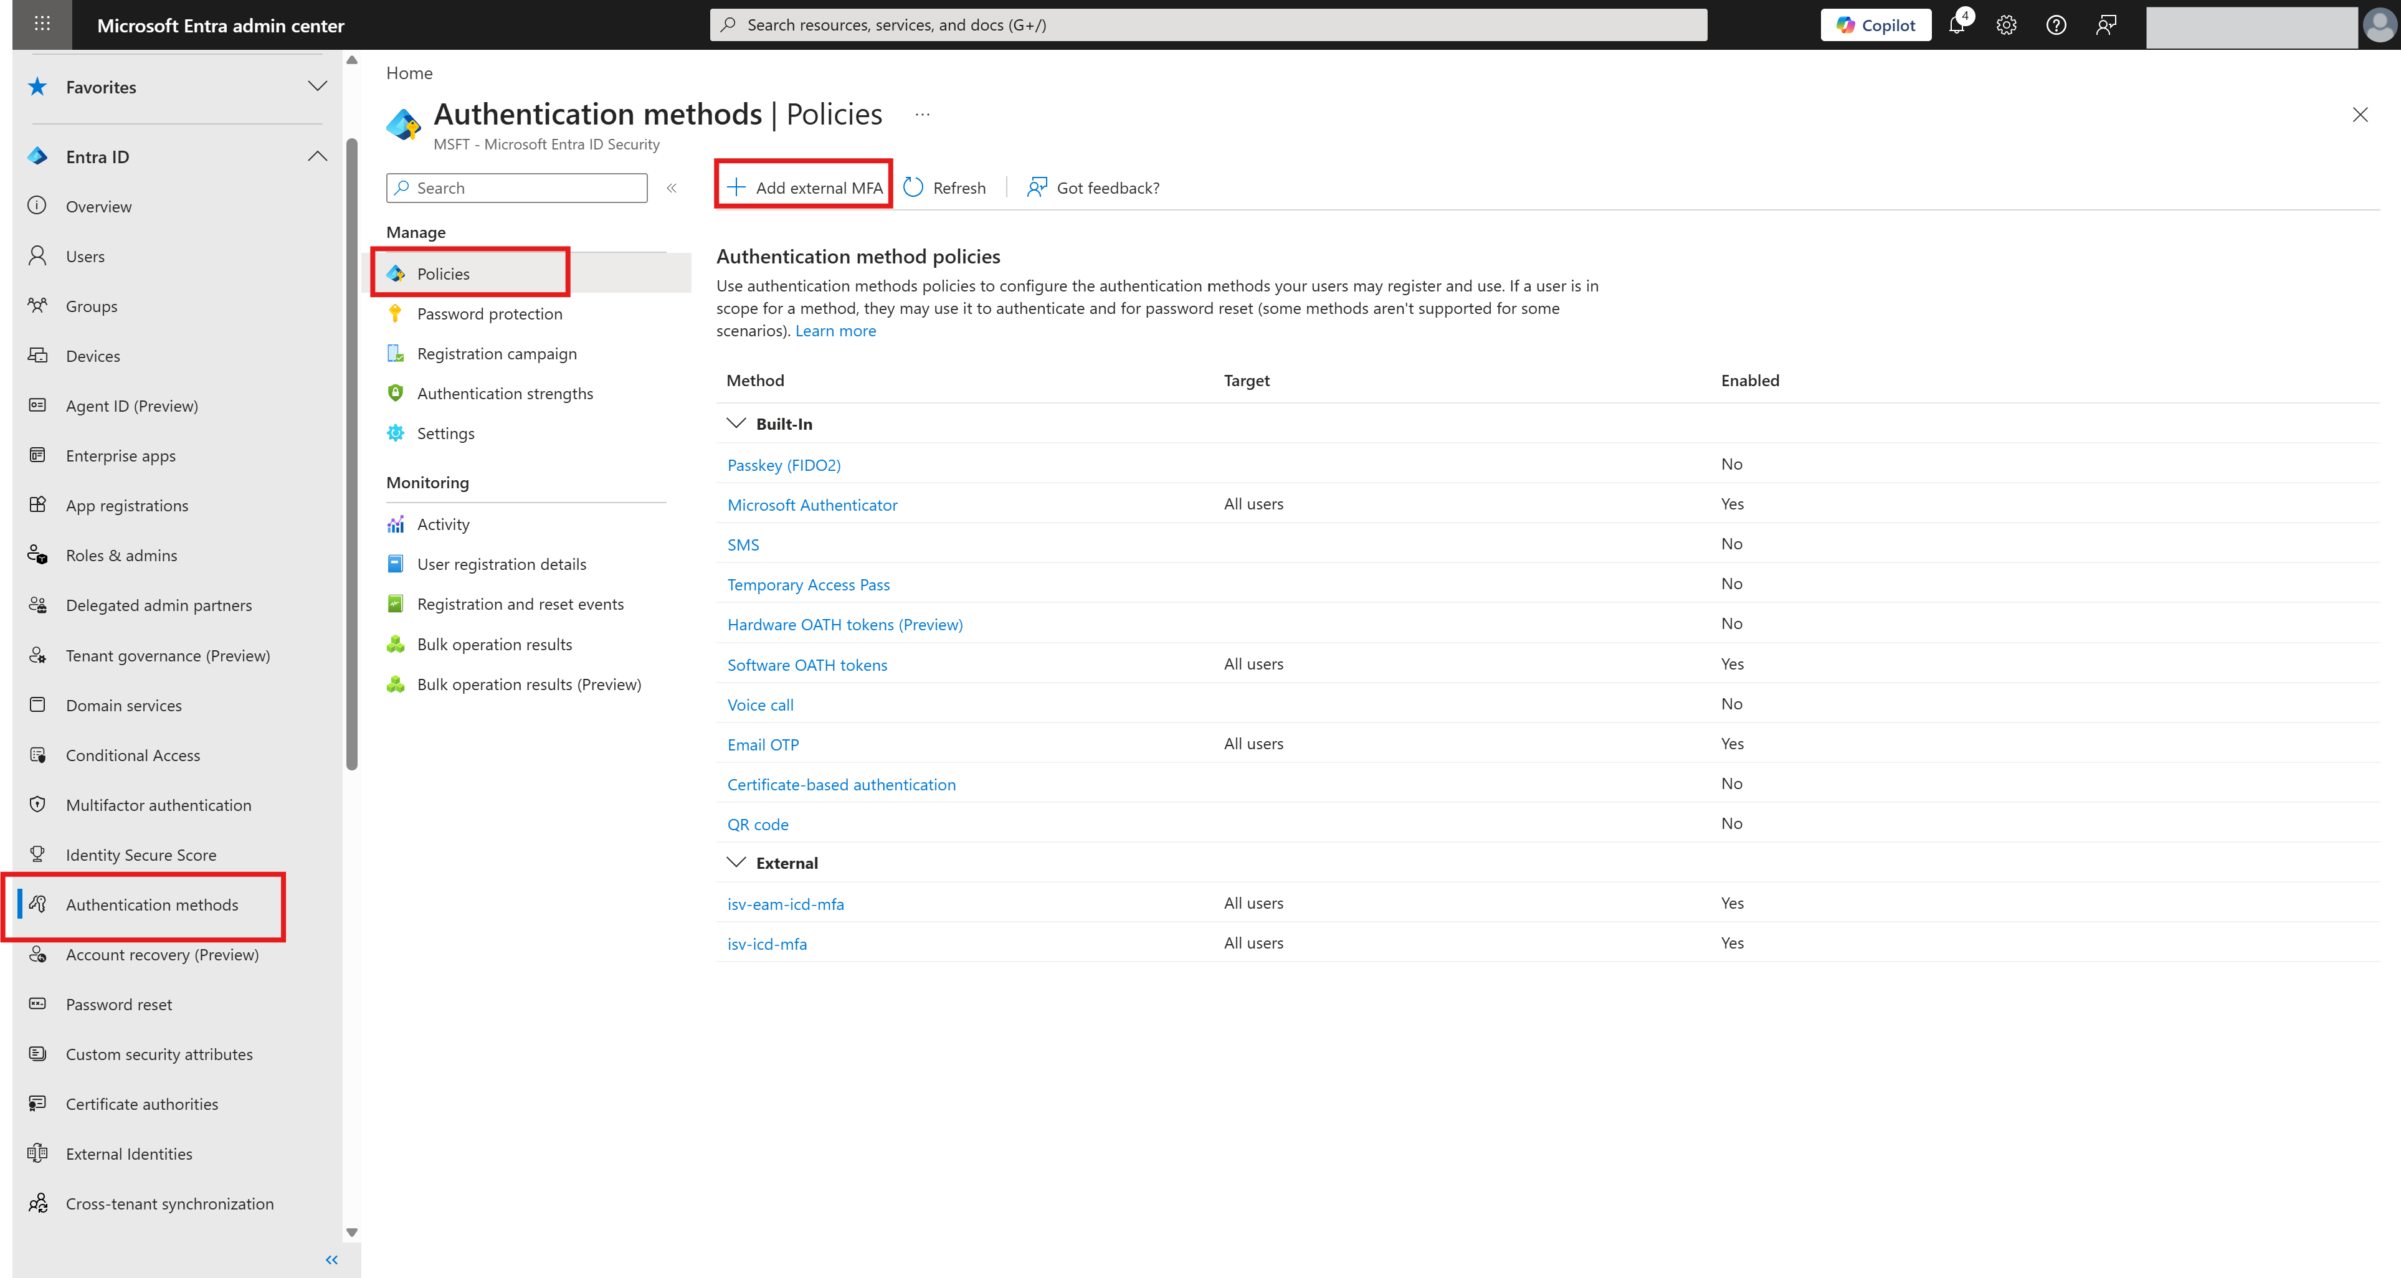The width and height of the screenshot is (2401, 1278).
Task: Collapse the resource menu double chevron
Action: pos(671,188)
